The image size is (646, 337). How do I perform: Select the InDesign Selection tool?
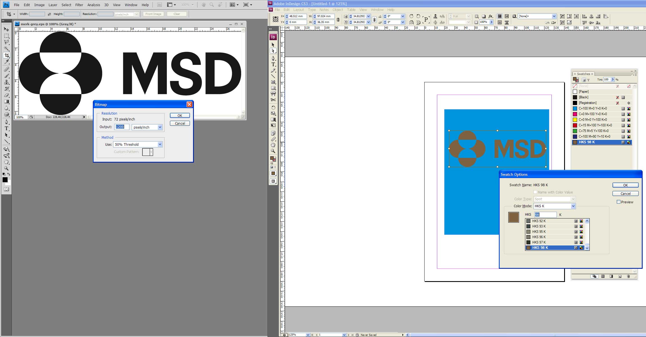coord(273,45)
